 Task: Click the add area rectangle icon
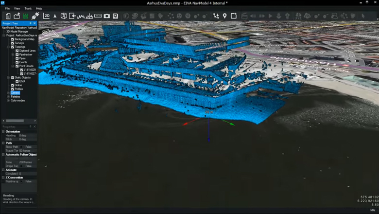[x=234, y=16]
